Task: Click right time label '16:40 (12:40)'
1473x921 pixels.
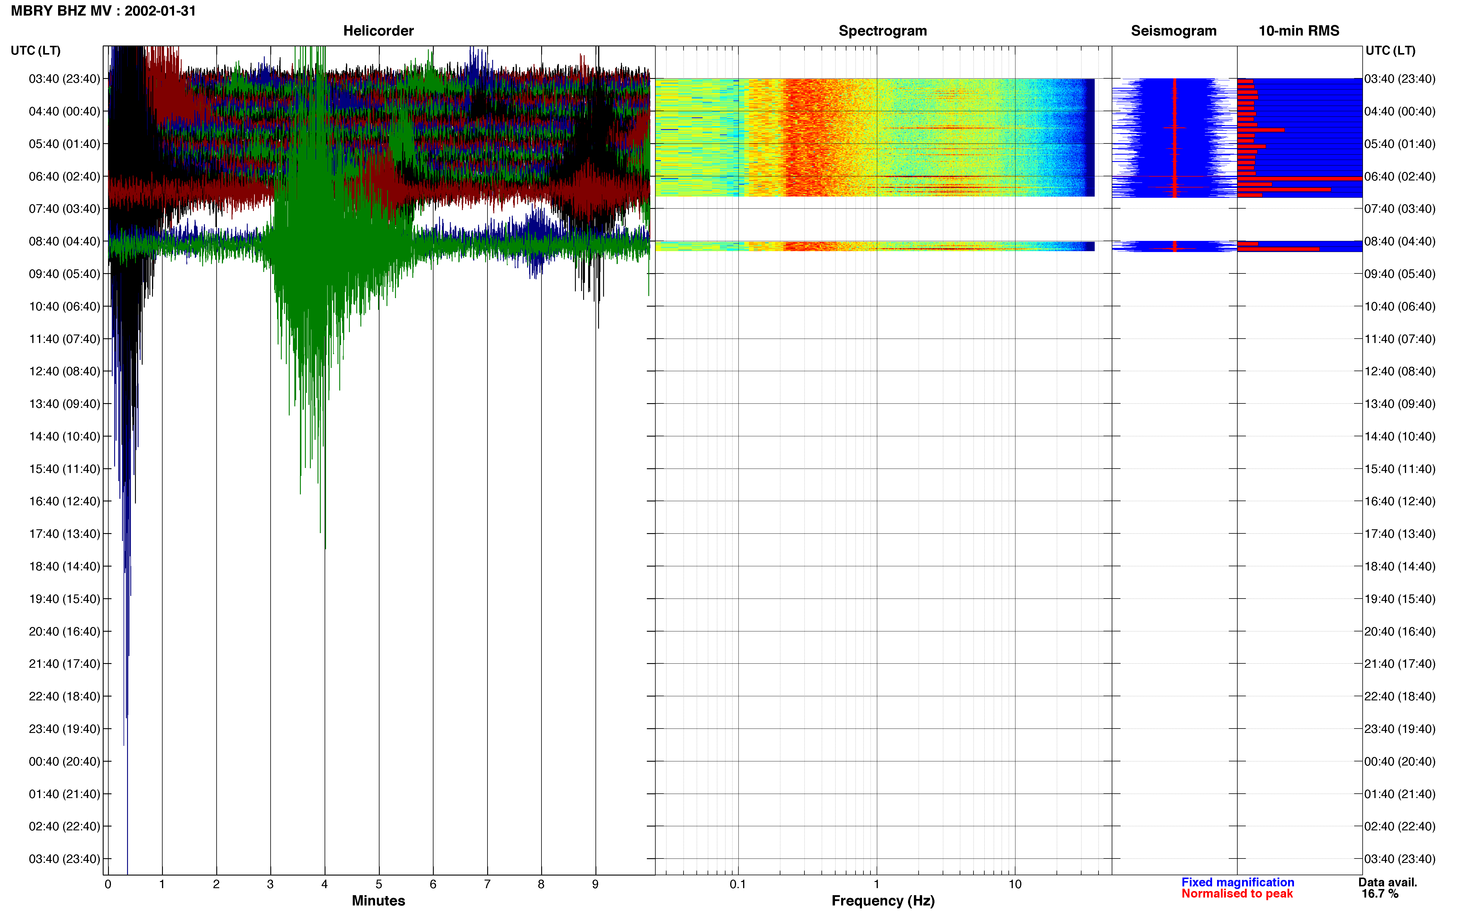Action: 1400,501
